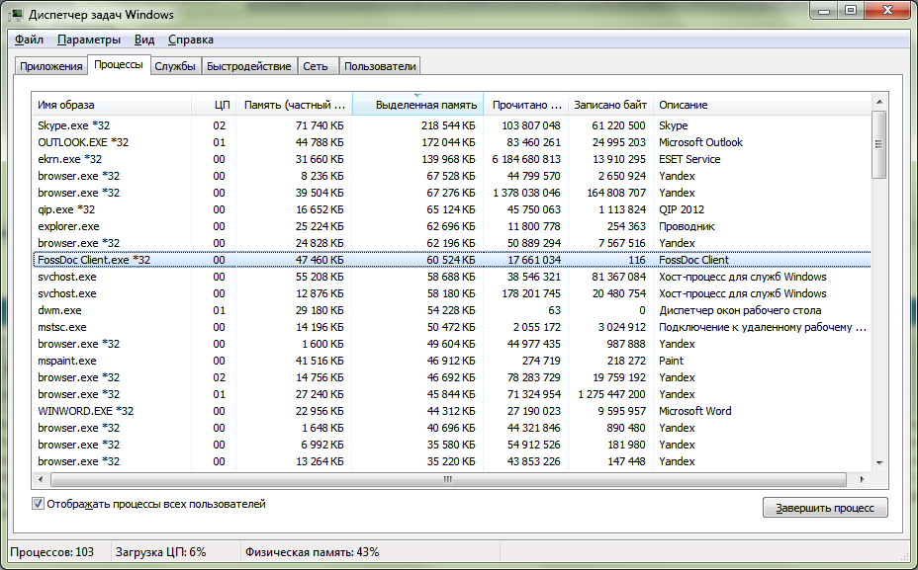Select browser.exe row with 6 992 КБ
The width and height of the screenshot is (918, 570).
(451, 445)
